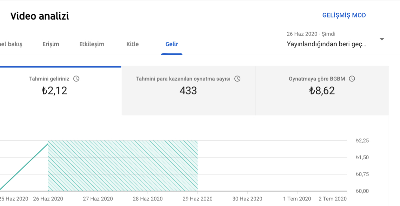Click clock icon next to oynatma sayısı
The height and width of the screenshot is (206, 400).
coord(237,79)
